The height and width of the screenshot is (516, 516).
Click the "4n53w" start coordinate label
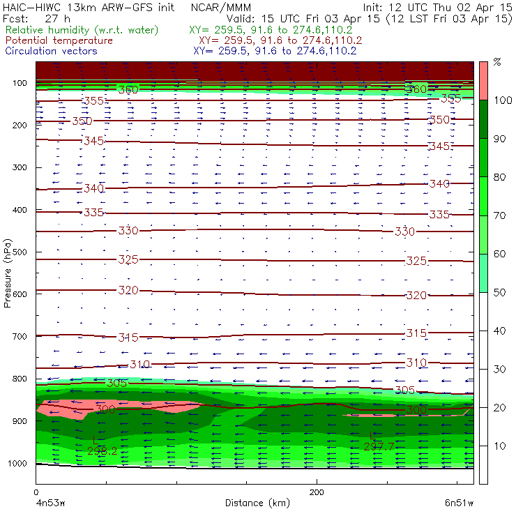tap(50, 503)
